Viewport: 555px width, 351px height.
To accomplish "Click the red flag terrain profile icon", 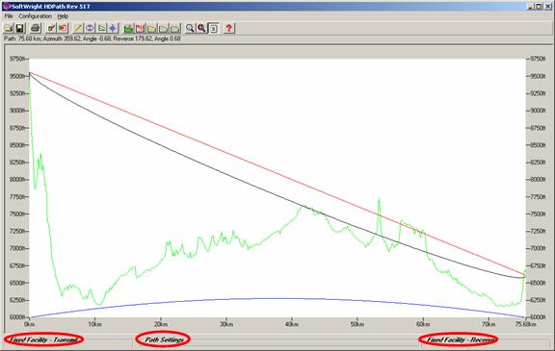I will [140, 28].
